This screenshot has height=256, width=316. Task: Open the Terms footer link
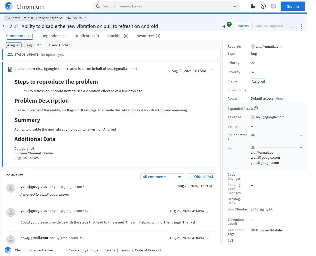125,250
